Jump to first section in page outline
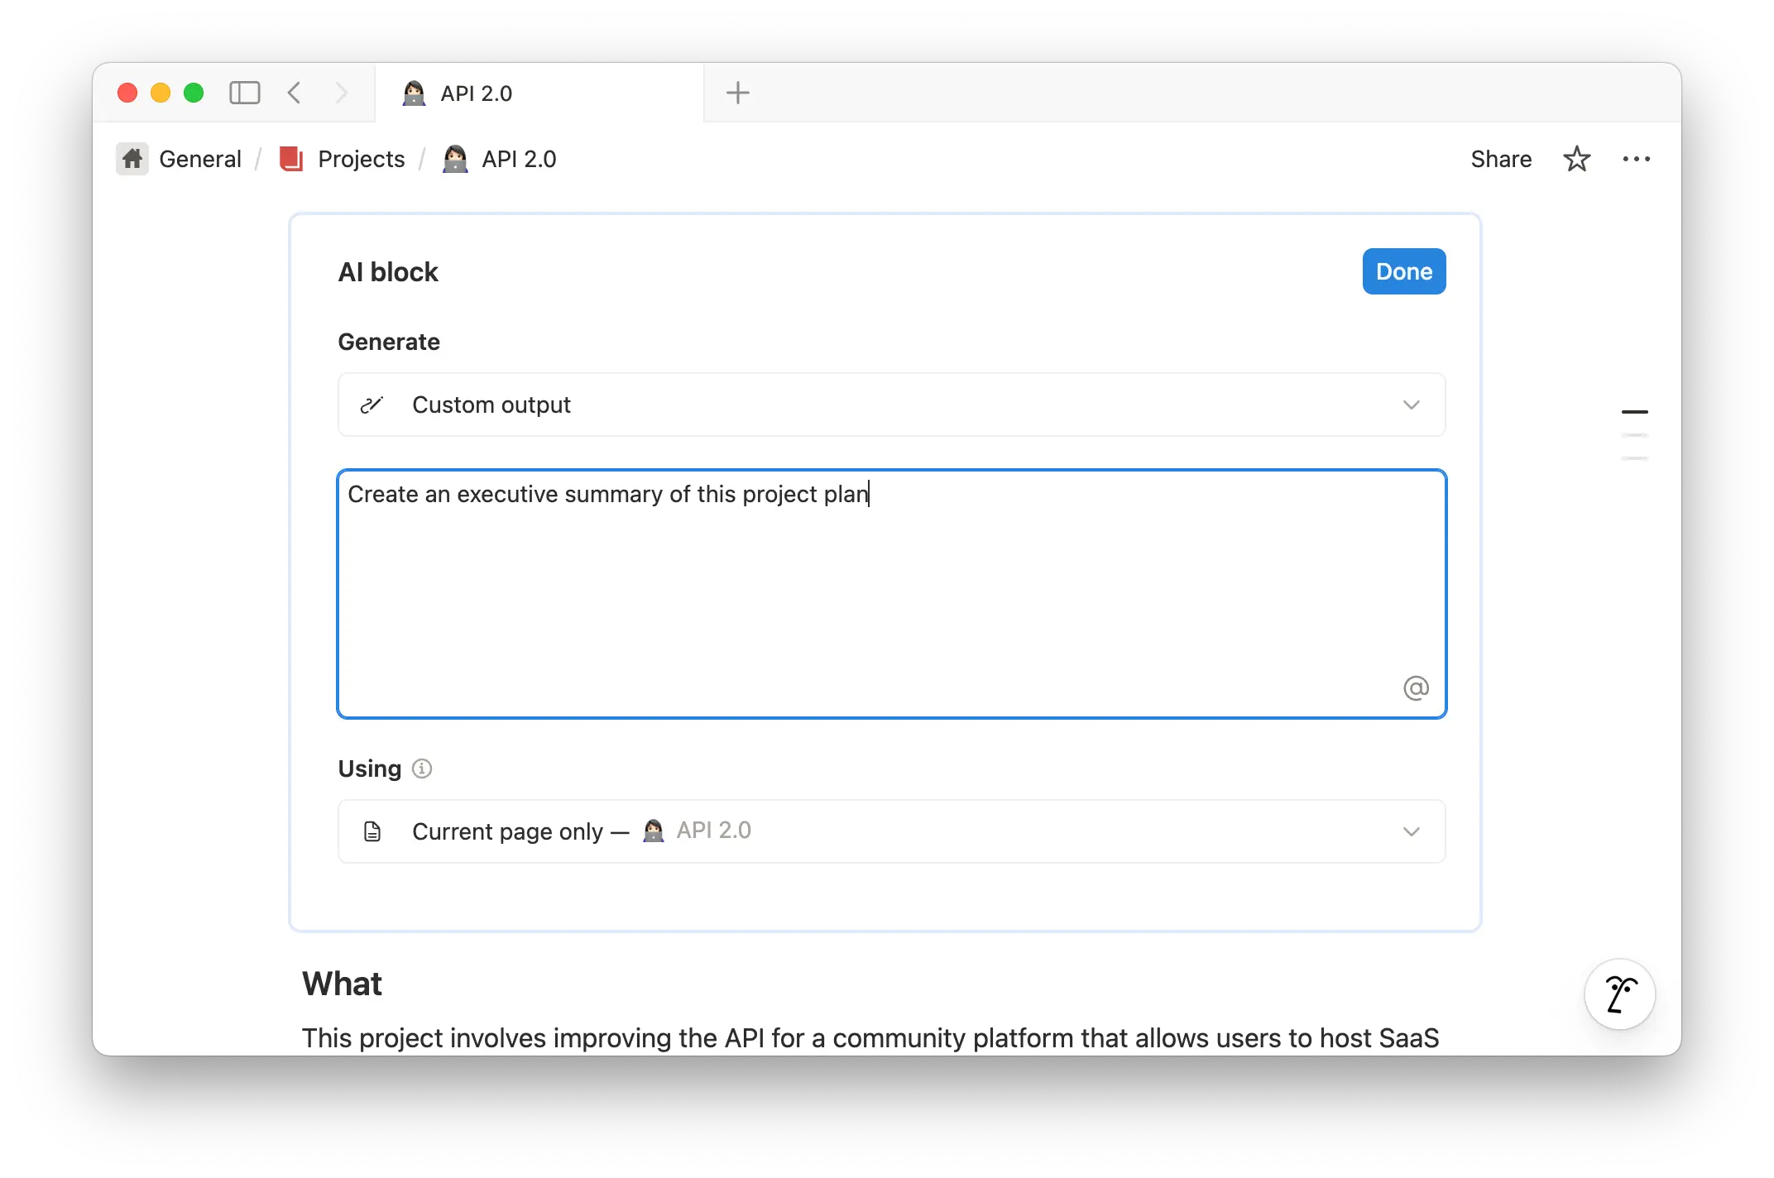 point(1634,411)
